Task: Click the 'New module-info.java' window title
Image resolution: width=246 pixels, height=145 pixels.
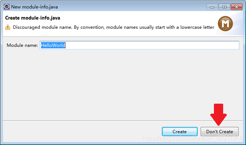Action: pyautogui.click(x=35, y=7)
